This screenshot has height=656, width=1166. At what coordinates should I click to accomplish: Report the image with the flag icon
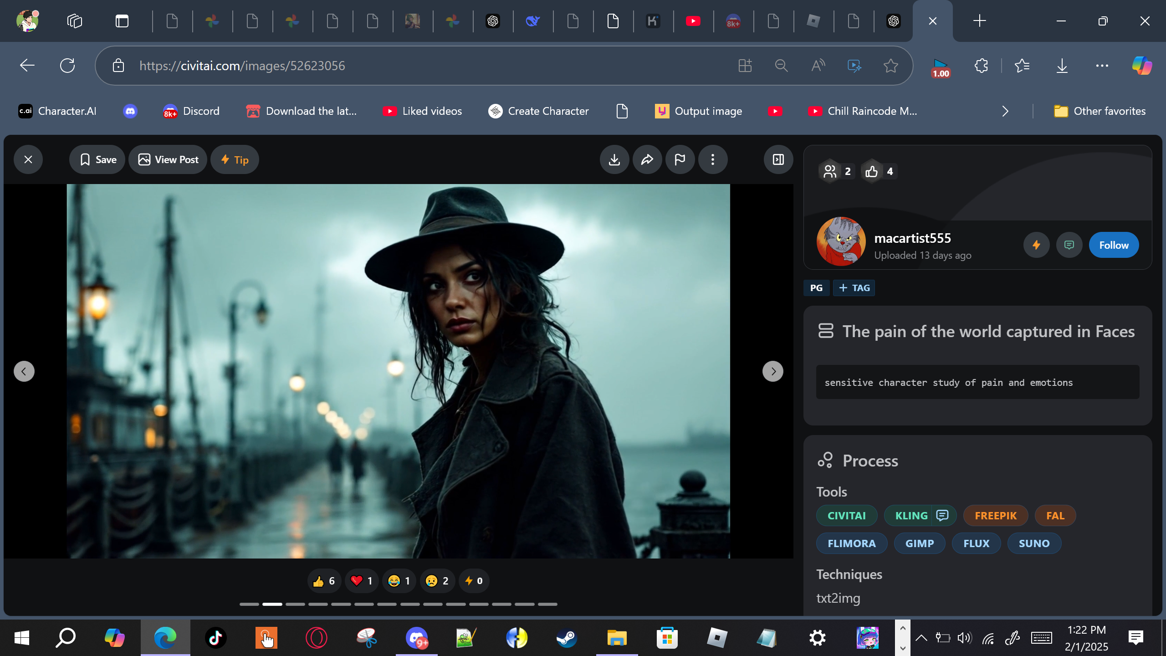point(680,159)
